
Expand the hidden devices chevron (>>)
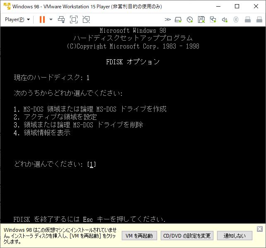[x=168, y=19]
